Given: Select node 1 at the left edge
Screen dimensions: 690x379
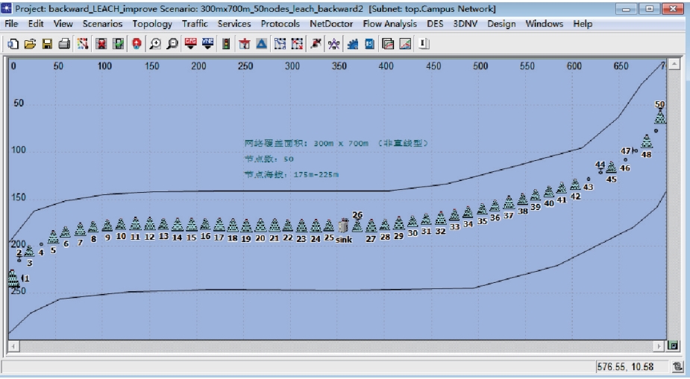Looking at the screenshot, I should click(x=13, y=279).
